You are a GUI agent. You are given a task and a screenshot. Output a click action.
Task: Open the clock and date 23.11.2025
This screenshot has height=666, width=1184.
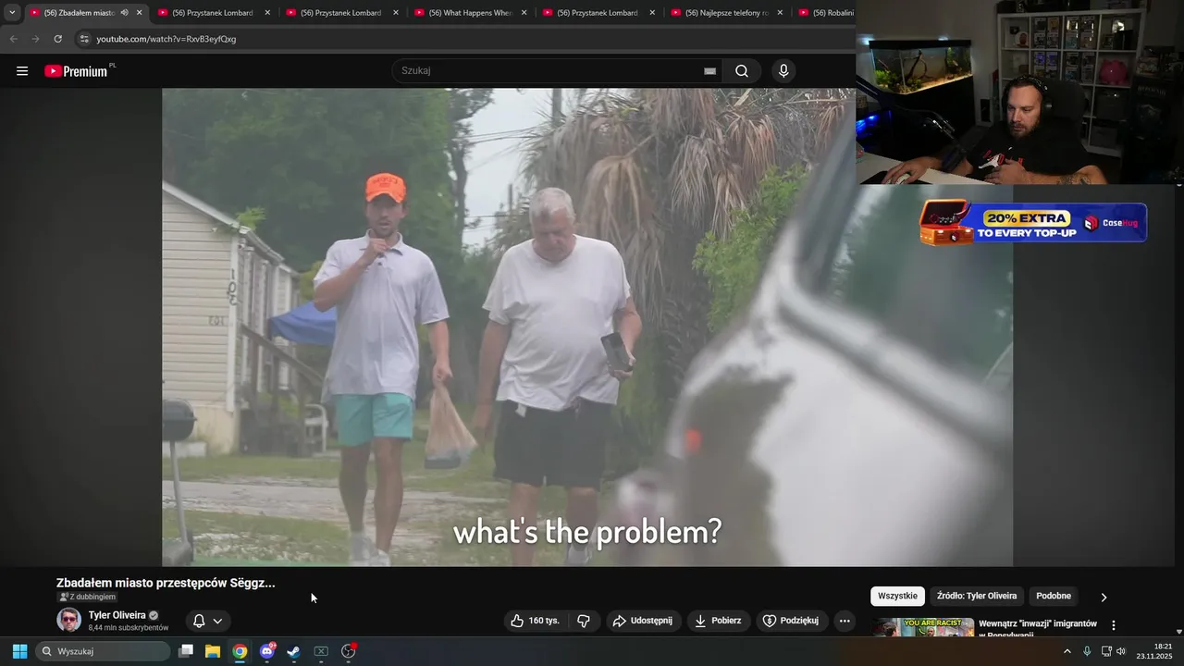1155,651
